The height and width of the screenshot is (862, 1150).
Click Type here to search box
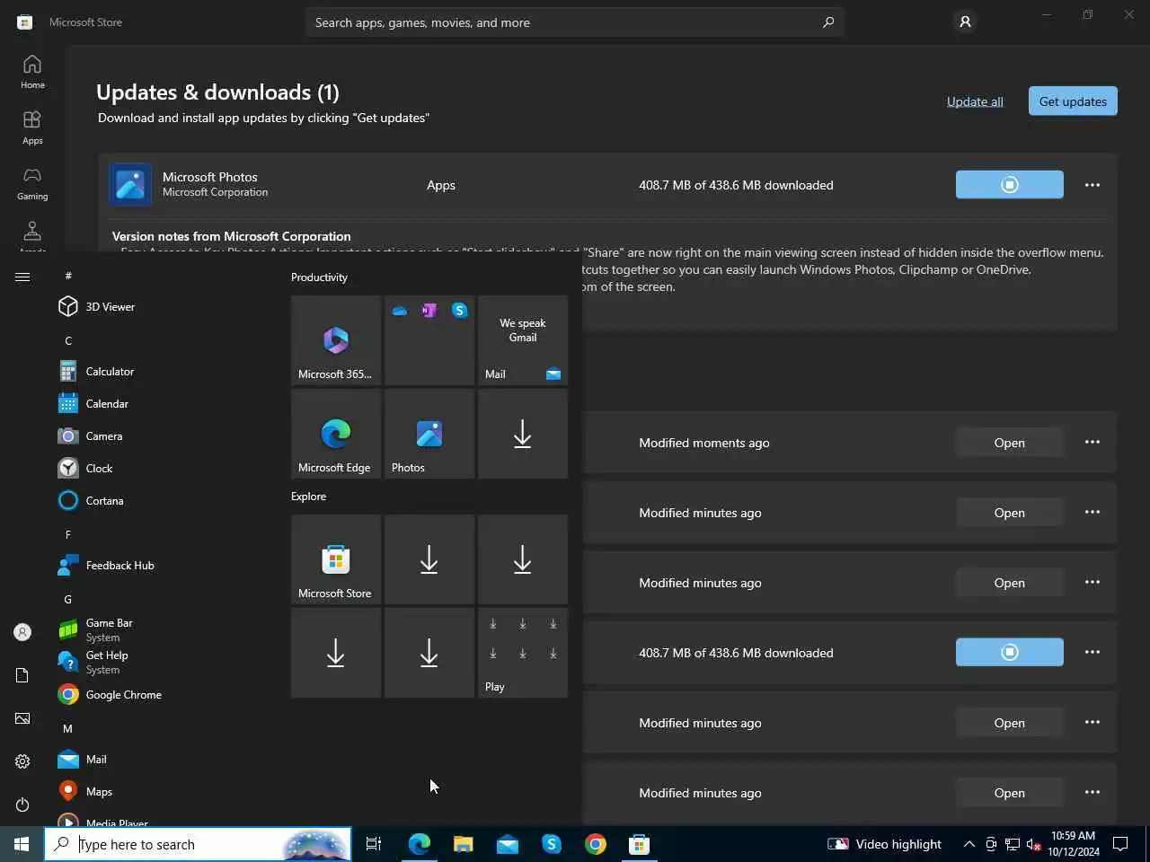pyautogui.click(x=198, y=844)
